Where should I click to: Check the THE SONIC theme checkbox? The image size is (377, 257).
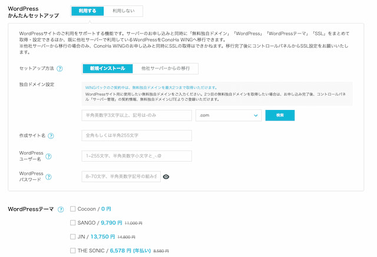click(72, 251)
